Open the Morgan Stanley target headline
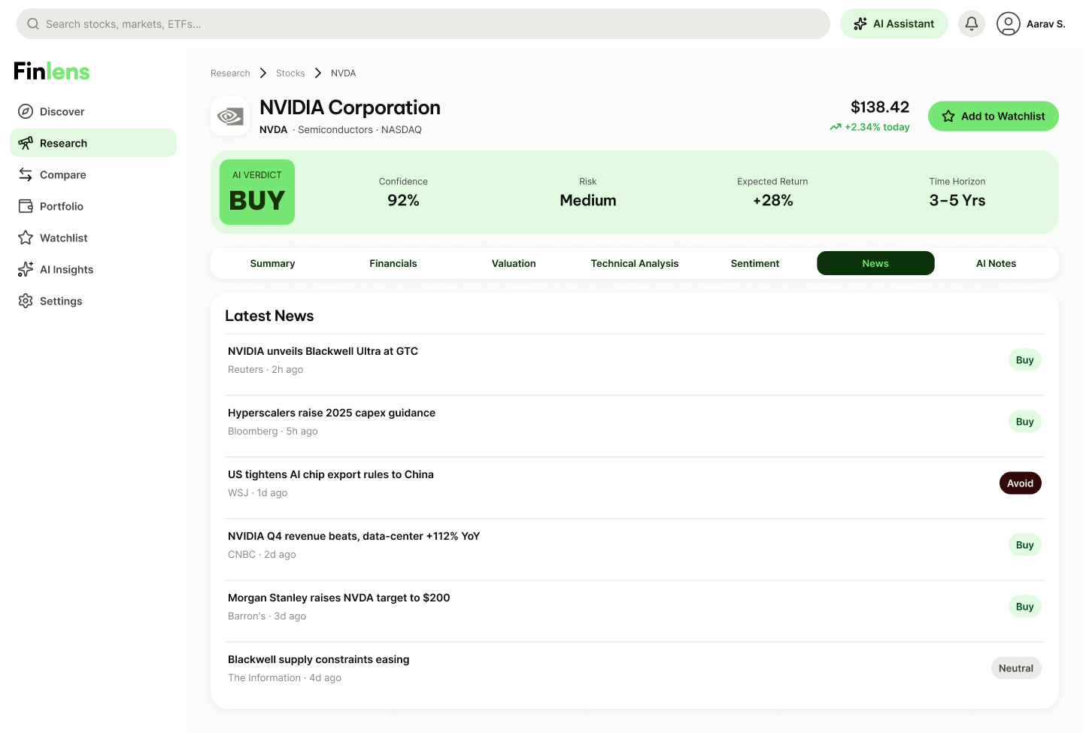This screenshot has width=1083, height=733. click(x=339, y=598)
